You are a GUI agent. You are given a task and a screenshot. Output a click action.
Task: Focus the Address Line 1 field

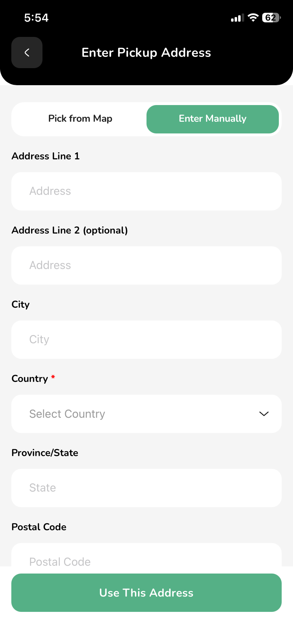(x=146, y=191)
